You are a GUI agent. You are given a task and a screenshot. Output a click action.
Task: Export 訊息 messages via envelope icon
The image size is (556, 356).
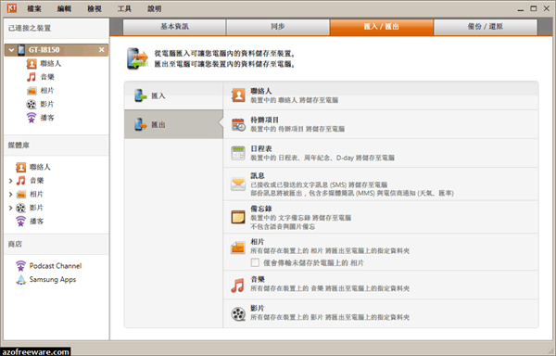click(238, 184)
